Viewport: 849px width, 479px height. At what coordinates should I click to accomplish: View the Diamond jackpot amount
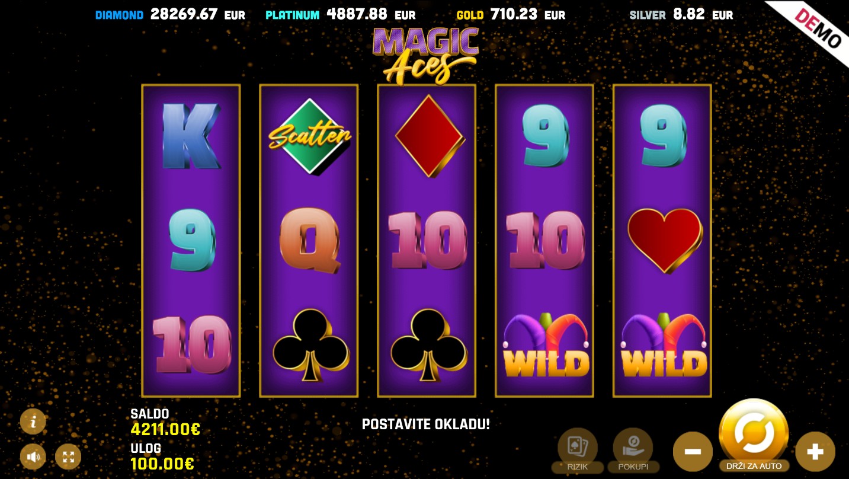click(x=184, y=14)
